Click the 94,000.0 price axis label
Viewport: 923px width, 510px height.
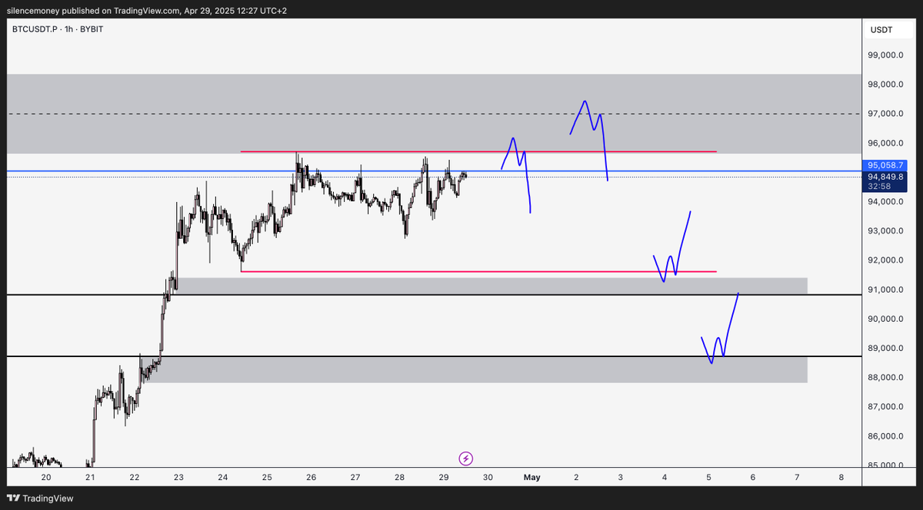point(885,202)
